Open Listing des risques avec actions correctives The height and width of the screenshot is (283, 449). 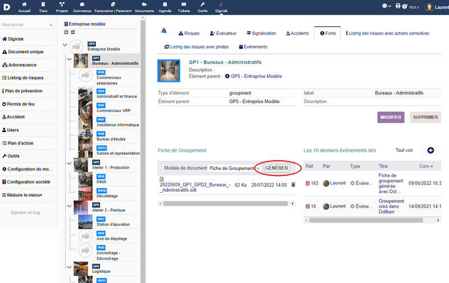click(x=387, y=34)
